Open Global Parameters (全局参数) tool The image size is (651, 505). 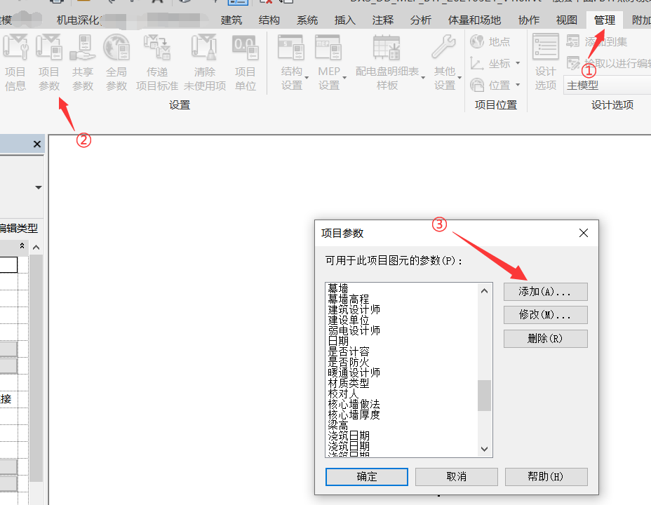(116, 62)
